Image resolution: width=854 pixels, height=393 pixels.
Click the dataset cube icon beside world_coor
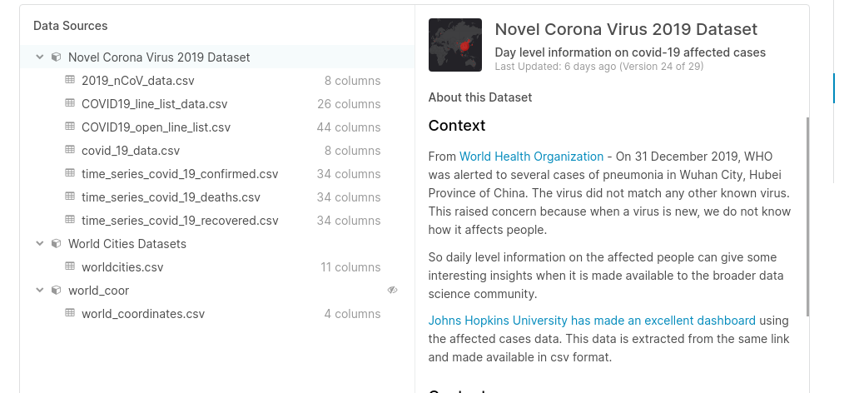point(56,291)
